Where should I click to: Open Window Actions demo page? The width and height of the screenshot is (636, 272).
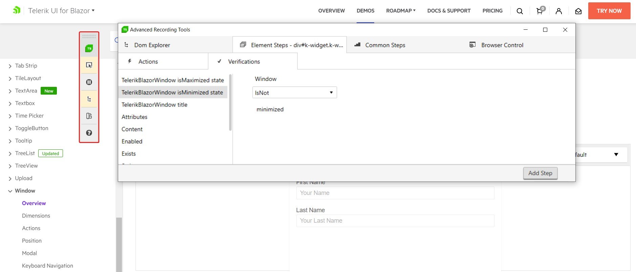tap(31, 228)
